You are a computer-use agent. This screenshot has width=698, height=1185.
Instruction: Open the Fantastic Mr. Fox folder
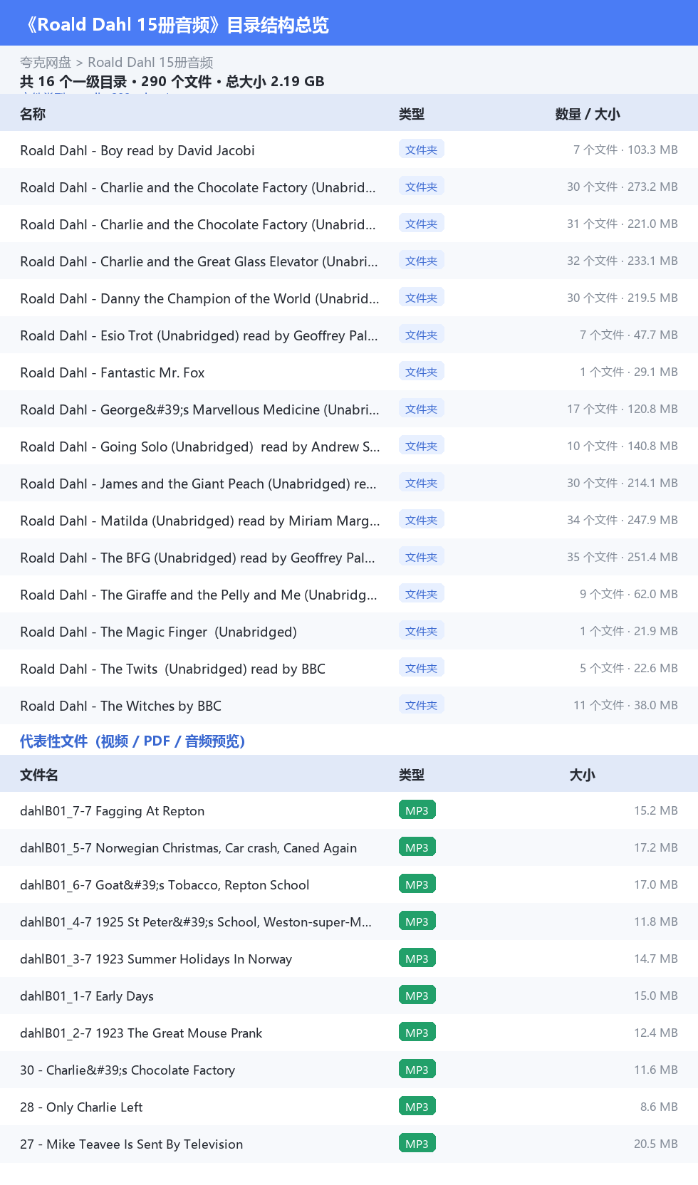pos(113,372)
